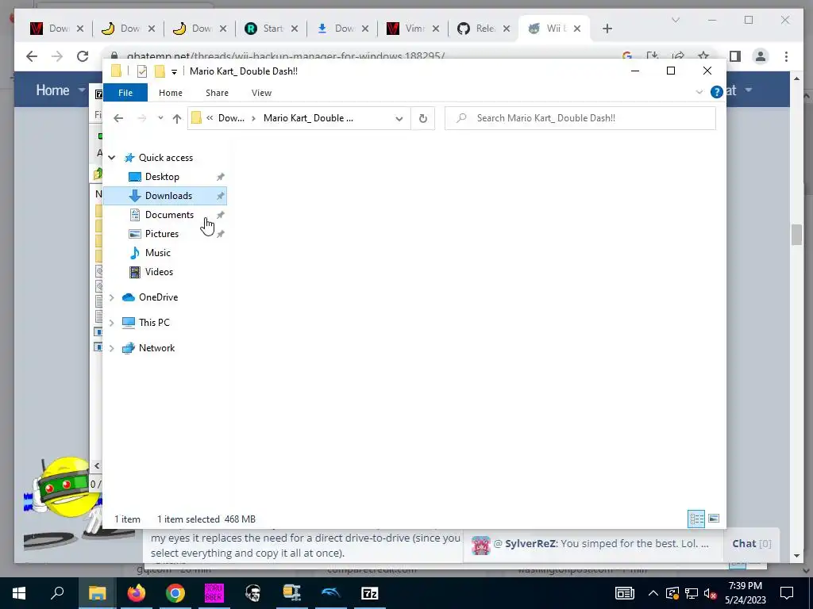813x609 pixels.
Task: Show hidden system tray icons
Action: (x=653, y=593)
